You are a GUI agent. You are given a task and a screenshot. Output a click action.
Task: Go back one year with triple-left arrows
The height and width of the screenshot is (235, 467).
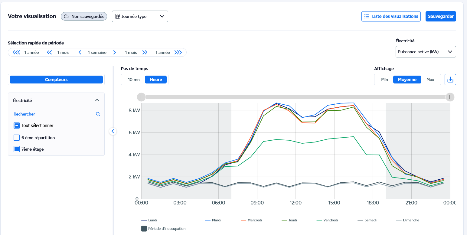click(x=16, y=52)
